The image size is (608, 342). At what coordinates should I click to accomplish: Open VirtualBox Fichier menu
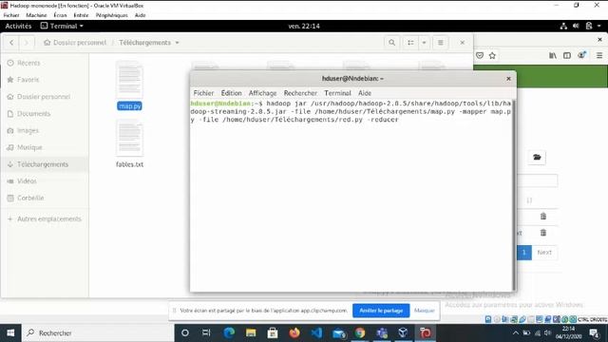pyautogui.click(x=11, y=15)
